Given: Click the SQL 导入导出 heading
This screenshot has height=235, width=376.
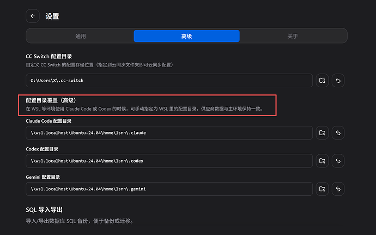Looking at the screenshot, I should point(44,210).
